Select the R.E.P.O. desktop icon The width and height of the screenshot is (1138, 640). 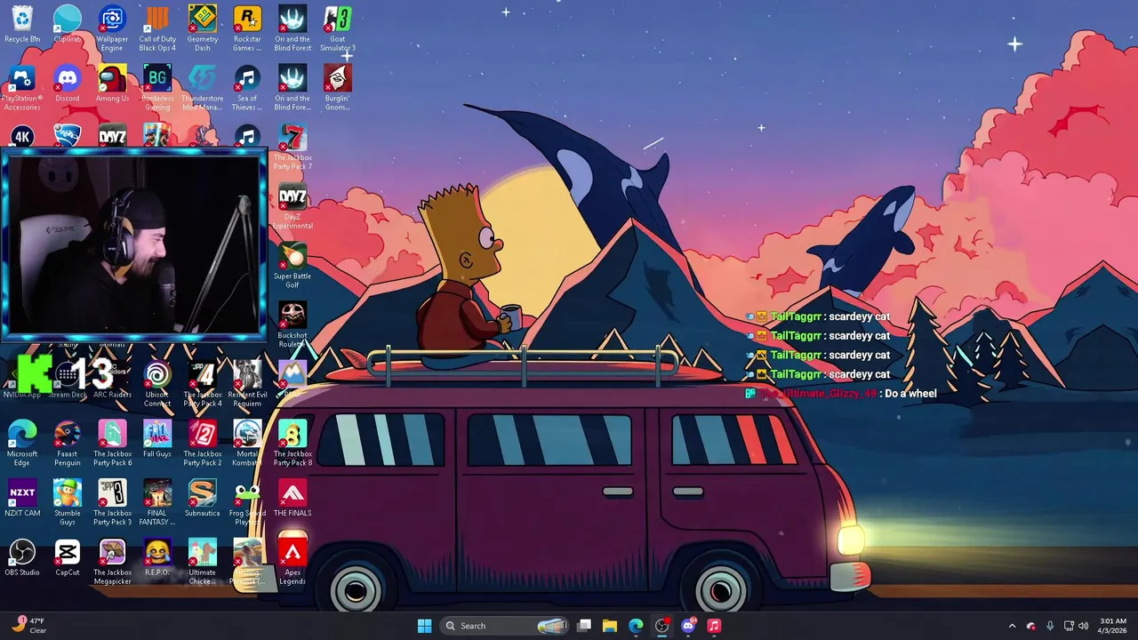pyautogui.click(x=157, y=558)
